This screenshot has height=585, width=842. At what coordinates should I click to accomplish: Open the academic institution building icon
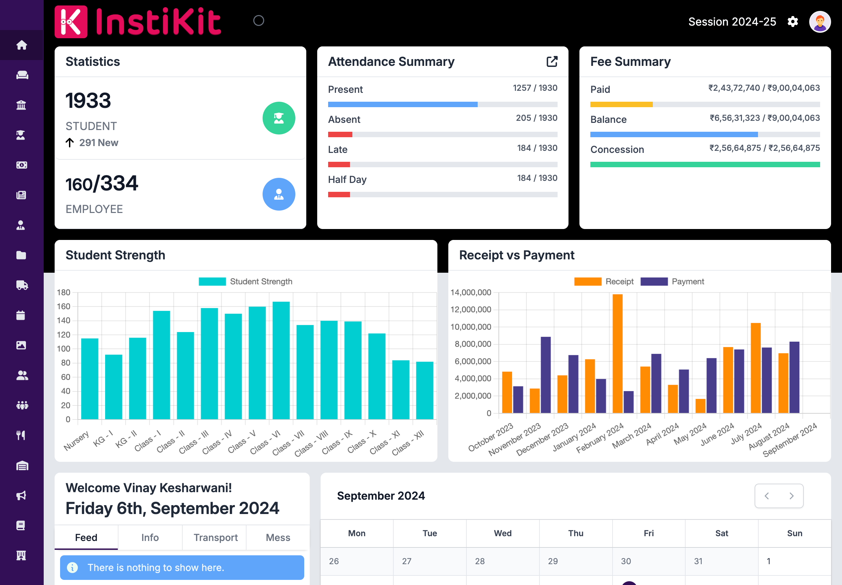pyautogui.click(x=21, y=105)
